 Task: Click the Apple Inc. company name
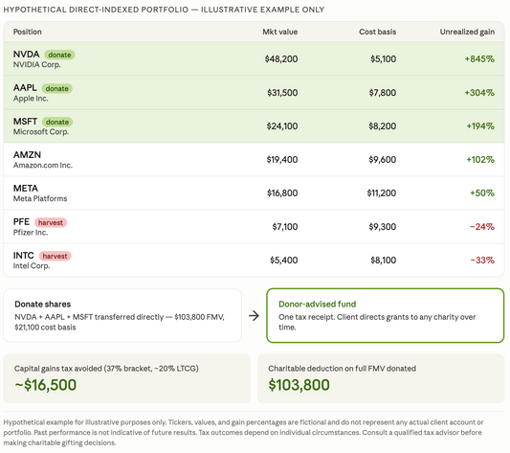(31, 99)
